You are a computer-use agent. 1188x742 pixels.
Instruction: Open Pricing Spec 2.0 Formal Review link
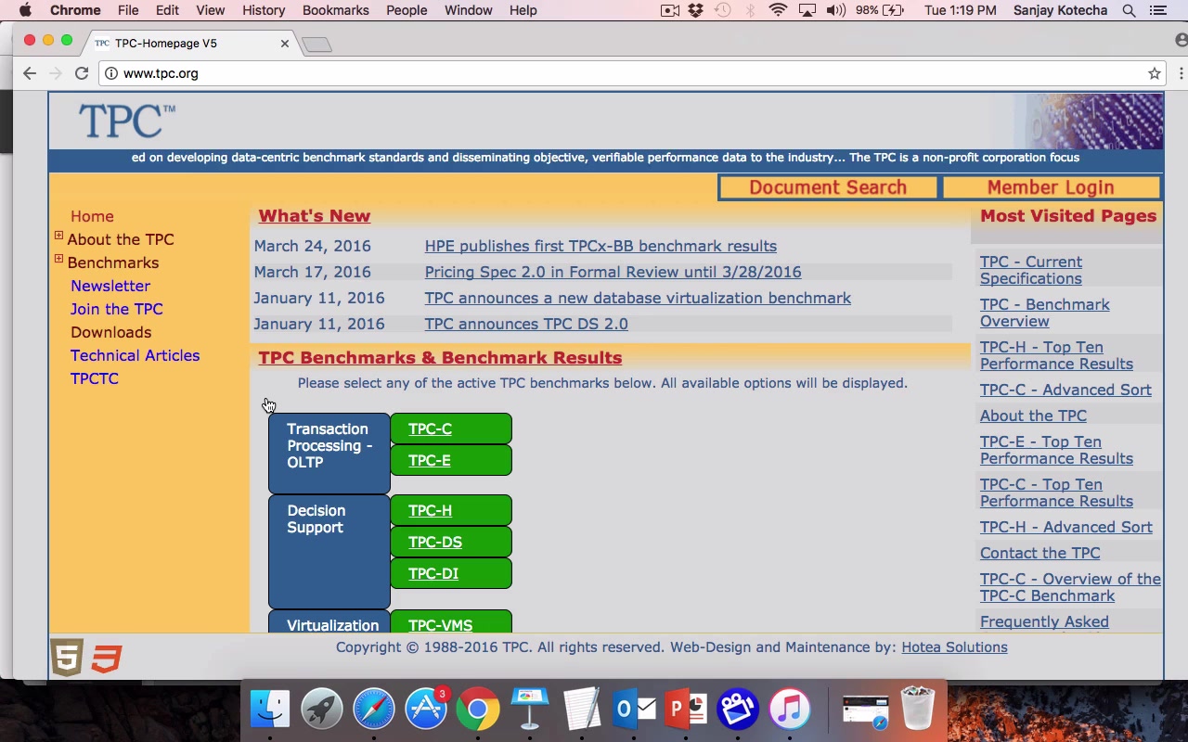tap(613, 272)
